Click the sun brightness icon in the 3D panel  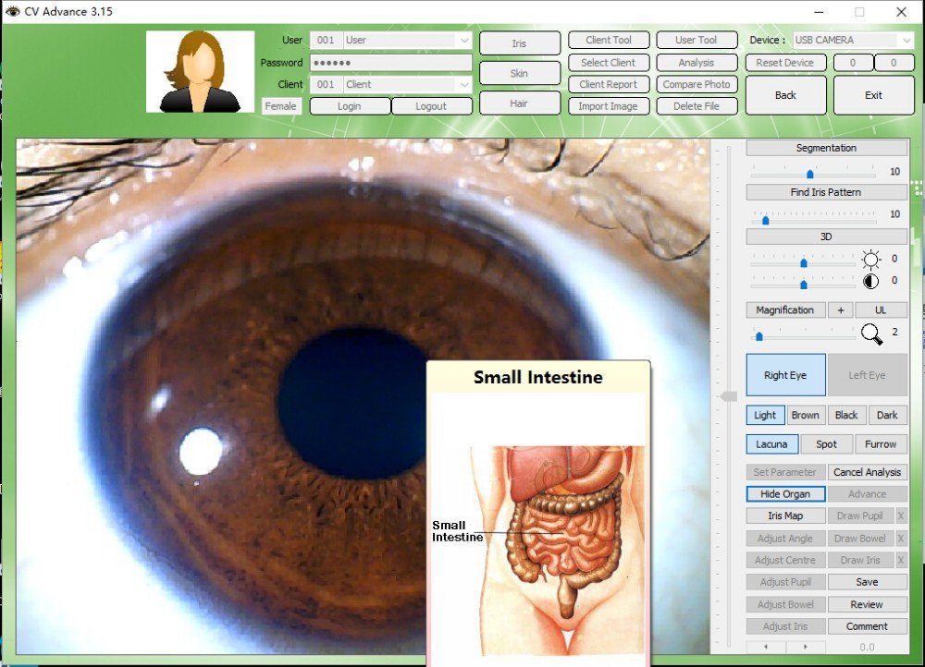pyautogui.click(x=869, y=259)
